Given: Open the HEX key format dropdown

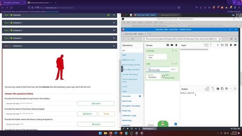Looking at the screenshot, I should 174,70.
